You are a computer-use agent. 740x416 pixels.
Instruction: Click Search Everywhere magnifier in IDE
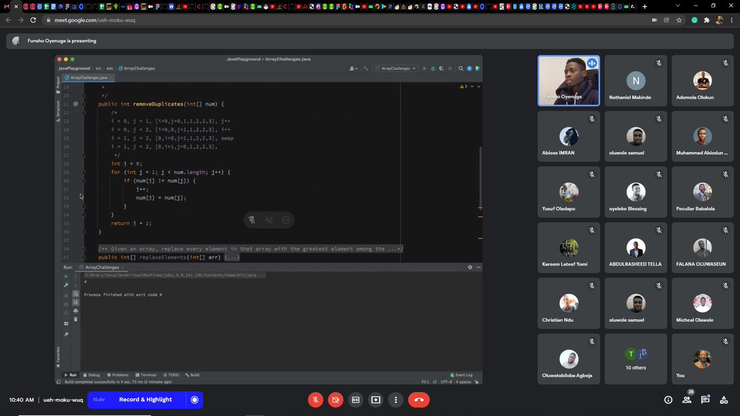461,68
